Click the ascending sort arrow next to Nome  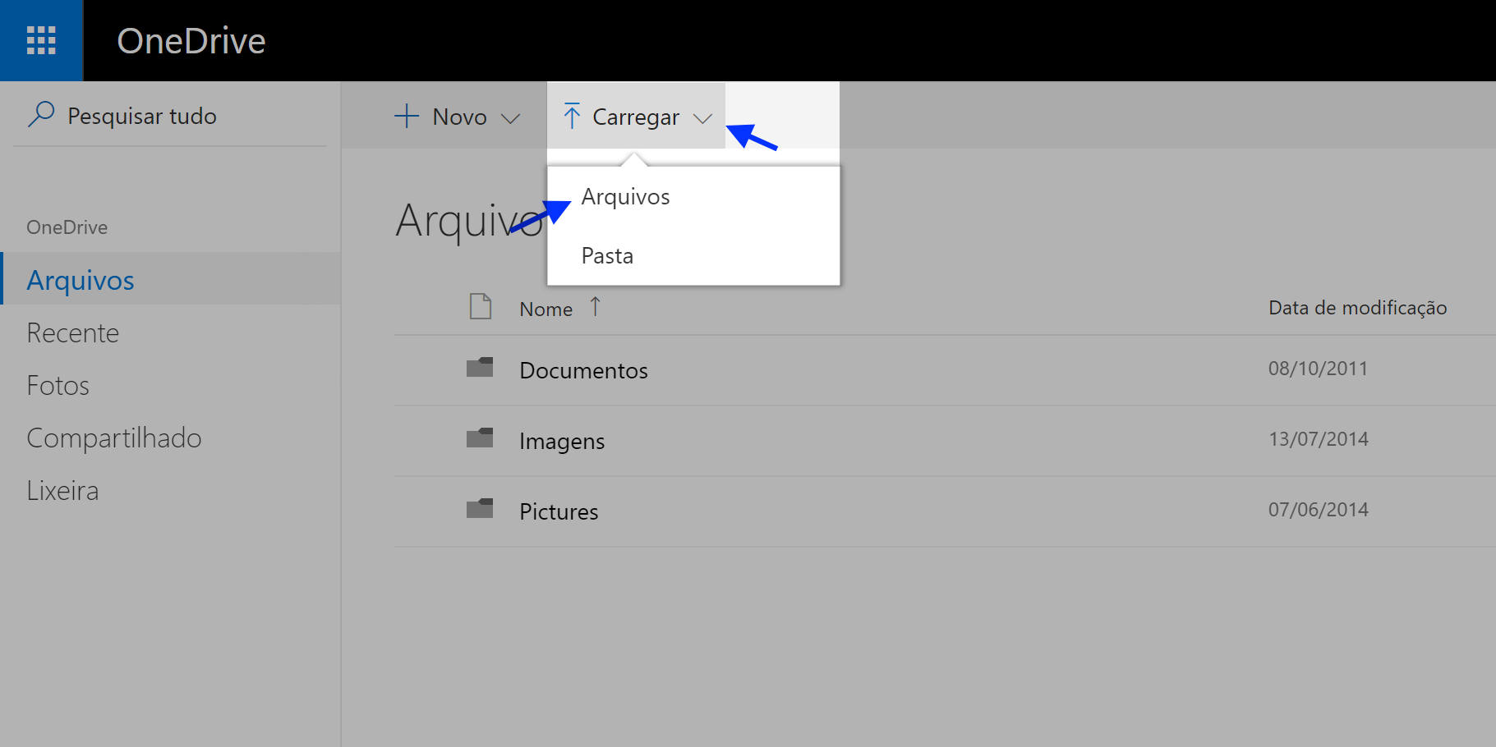[595, 306]
